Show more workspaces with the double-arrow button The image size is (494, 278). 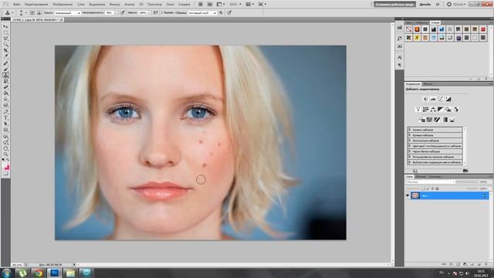(x=438, y=5)
